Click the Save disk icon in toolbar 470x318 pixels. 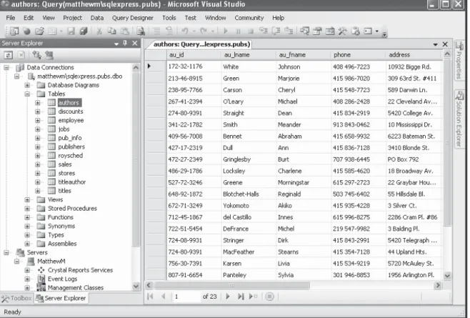[x=71, y=31]
